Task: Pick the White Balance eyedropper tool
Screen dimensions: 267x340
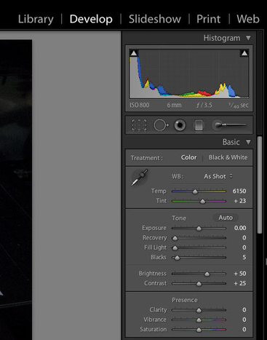Action: 140,178
